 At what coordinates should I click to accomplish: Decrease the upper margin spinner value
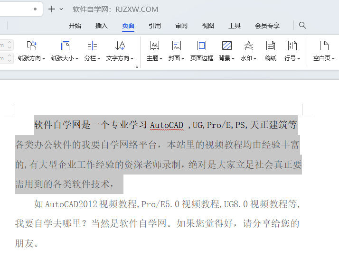(9, 47)
